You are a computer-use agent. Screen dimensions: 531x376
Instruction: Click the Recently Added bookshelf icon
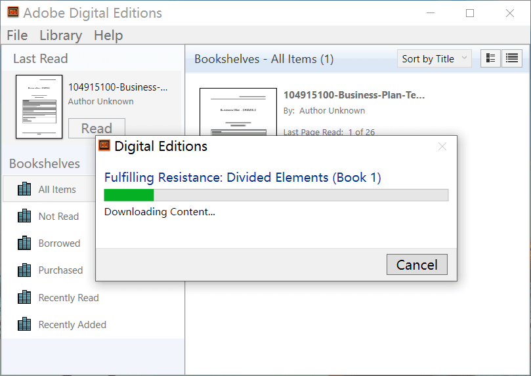point(24,324)
